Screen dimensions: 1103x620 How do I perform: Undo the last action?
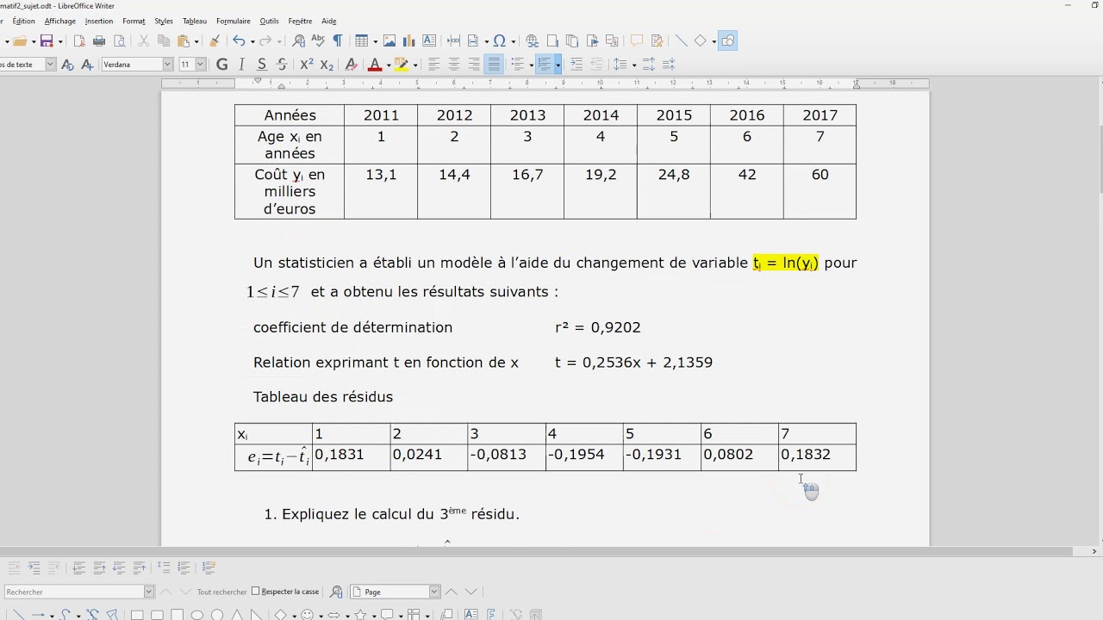[x=239, y=40]
